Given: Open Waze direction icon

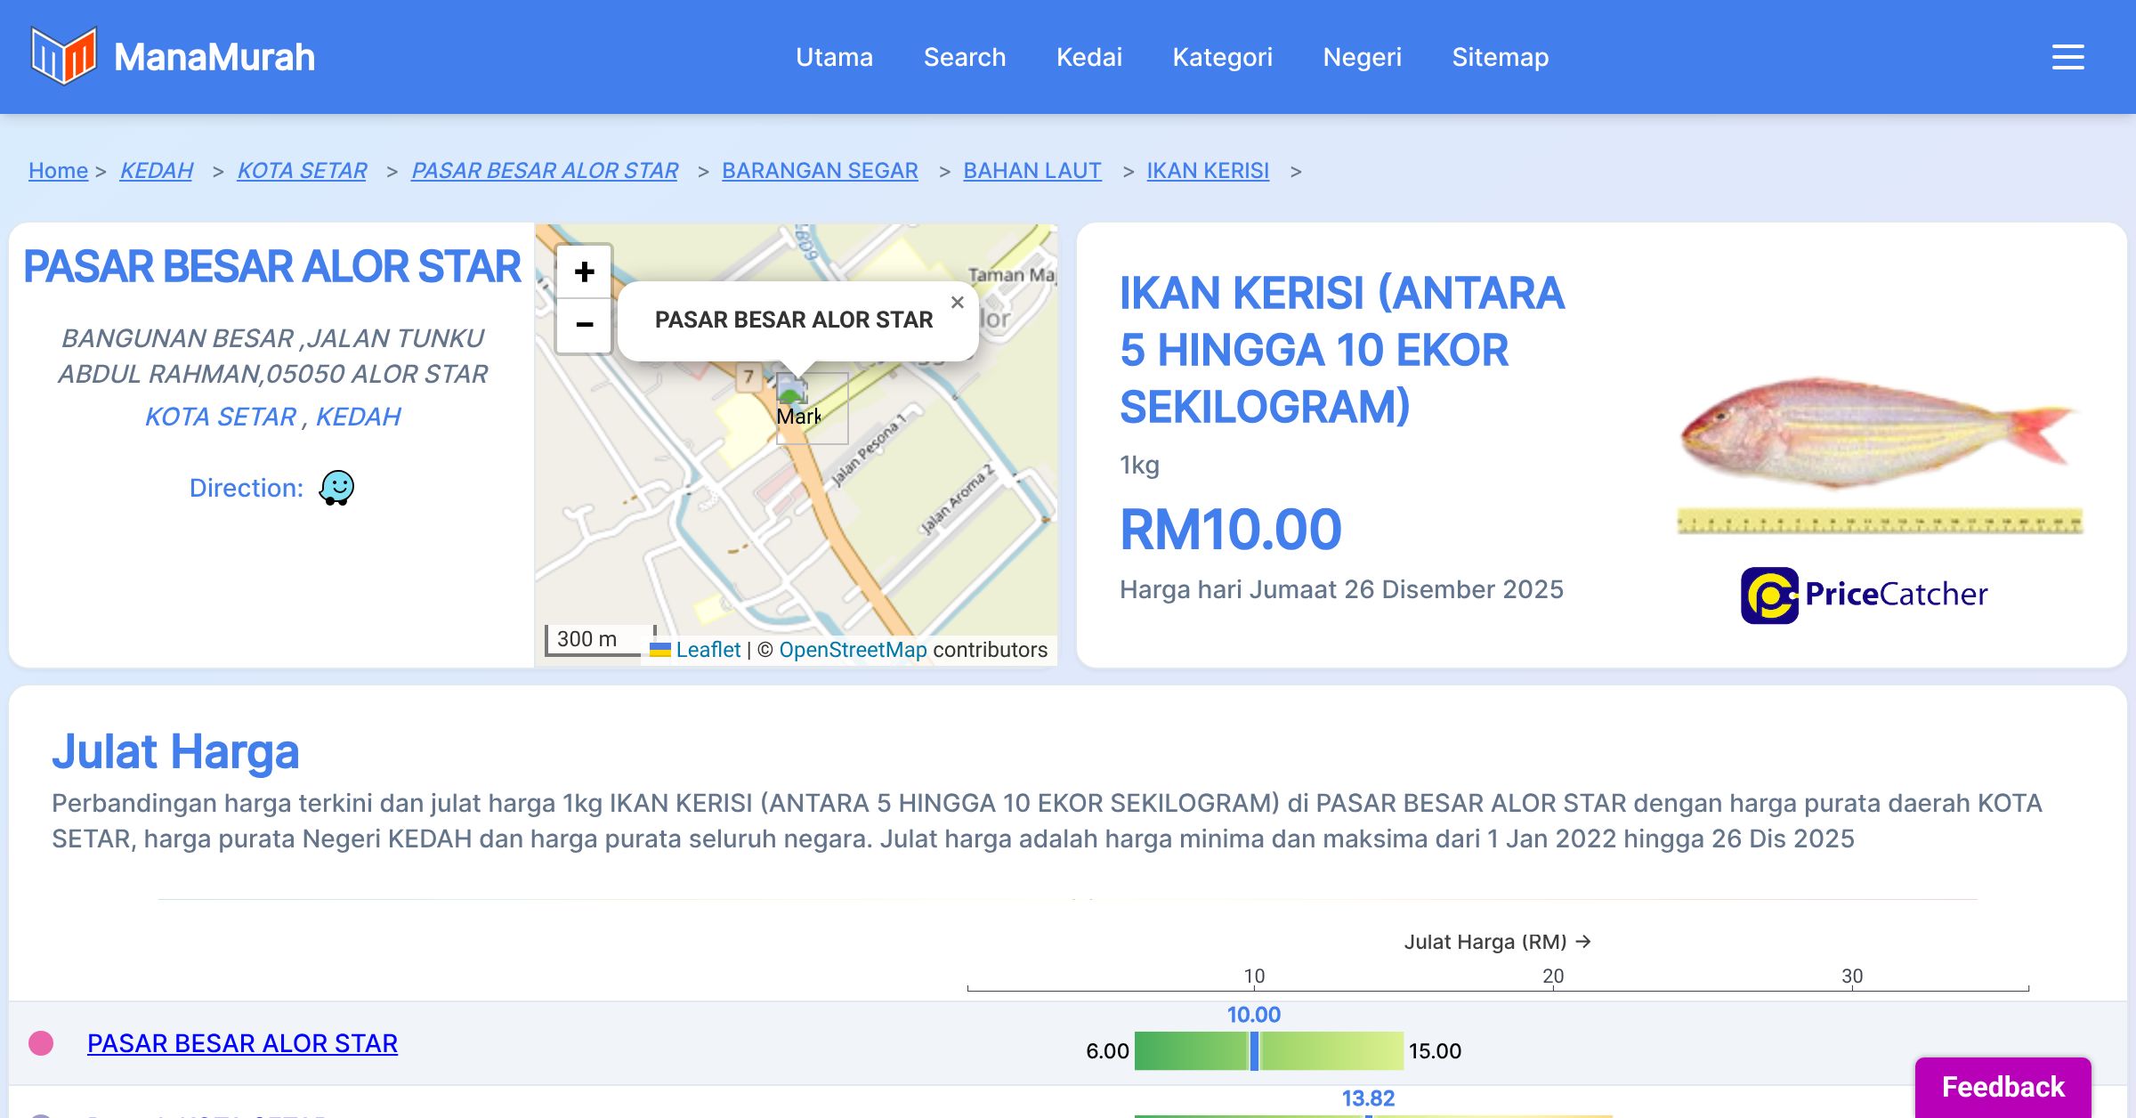Looking at the screenshot, I should [x=336, y=488].
